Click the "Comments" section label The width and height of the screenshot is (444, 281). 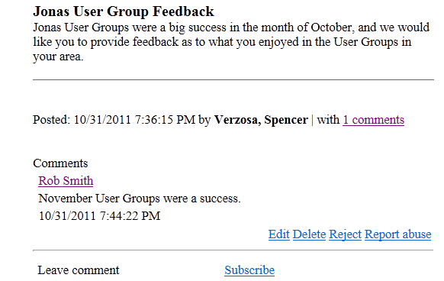(60, 163)
